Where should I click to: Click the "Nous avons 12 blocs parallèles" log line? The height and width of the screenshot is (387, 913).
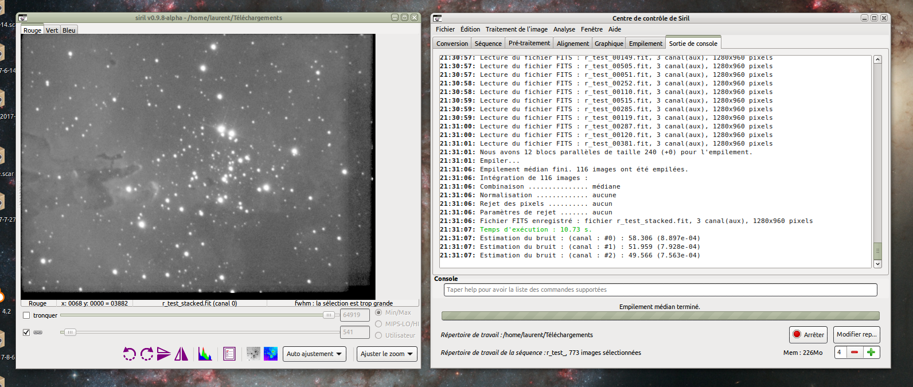pos(596,152)
